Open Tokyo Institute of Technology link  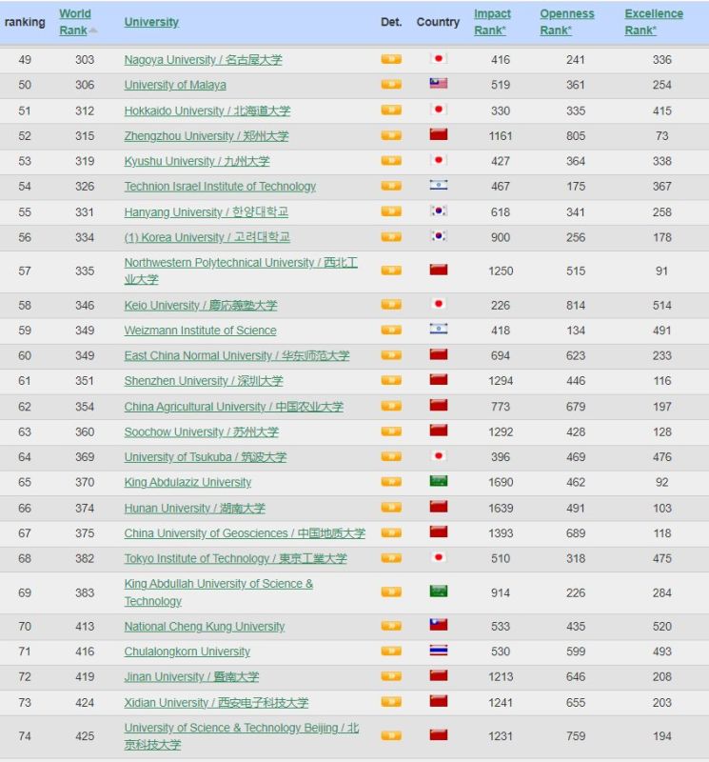coord(235,559)
